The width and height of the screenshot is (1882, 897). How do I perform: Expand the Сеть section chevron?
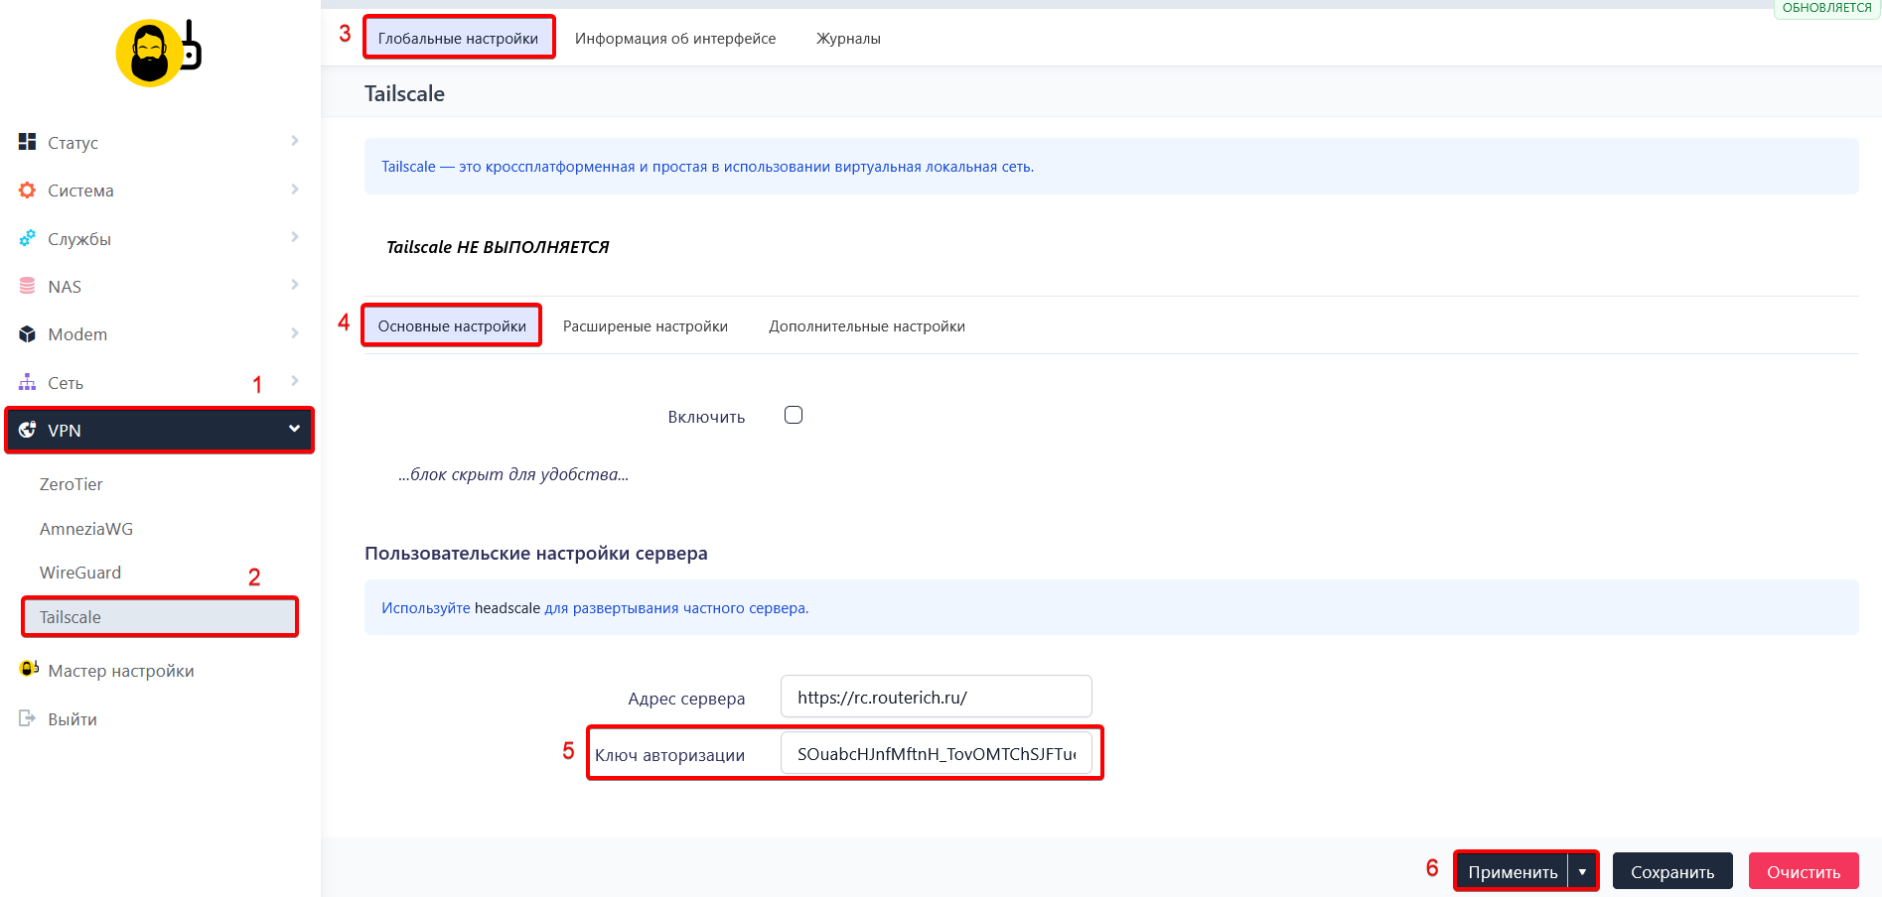(294, 380)
